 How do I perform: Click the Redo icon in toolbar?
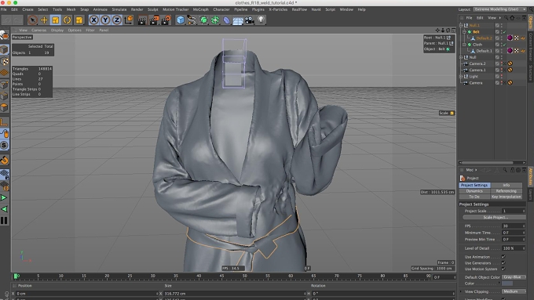click(17, 20)
